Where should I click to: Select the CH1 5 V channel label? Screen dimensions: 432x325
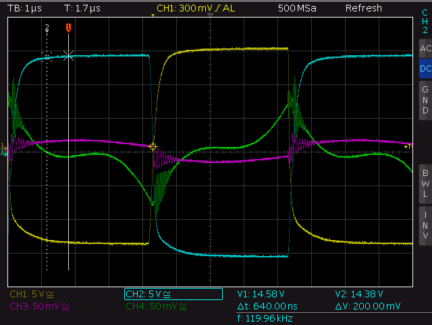coord(32,295)
